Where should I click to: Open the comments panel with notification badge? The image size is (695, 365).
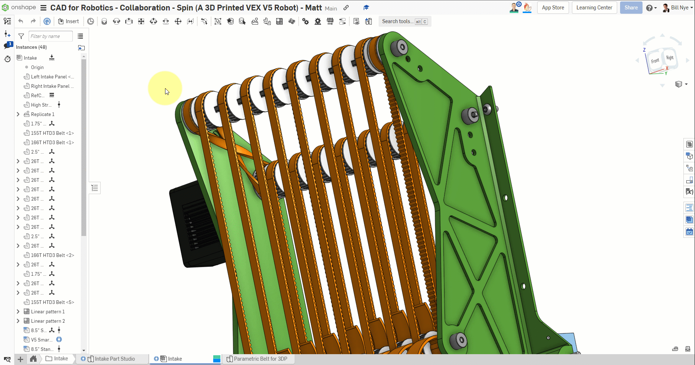pyautogui.click(x=8, y=45)
